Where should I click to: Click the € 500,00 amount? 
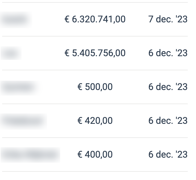click(x=95, y=87)
